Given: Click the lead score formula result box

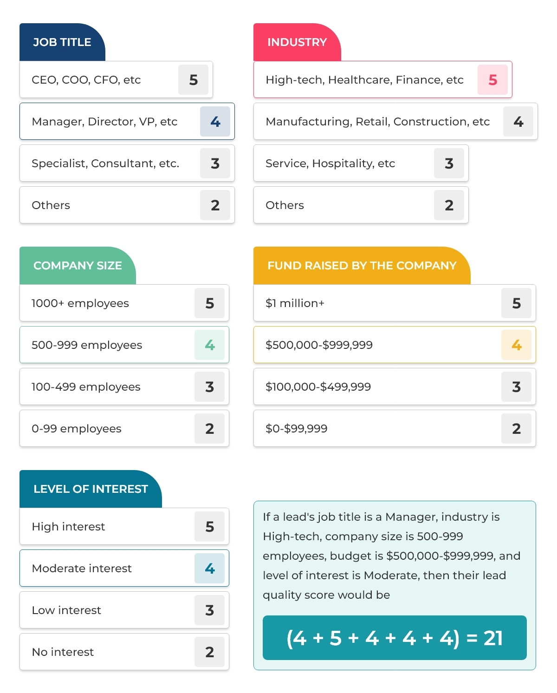Looking at the screenshot, I should (395, 638).
